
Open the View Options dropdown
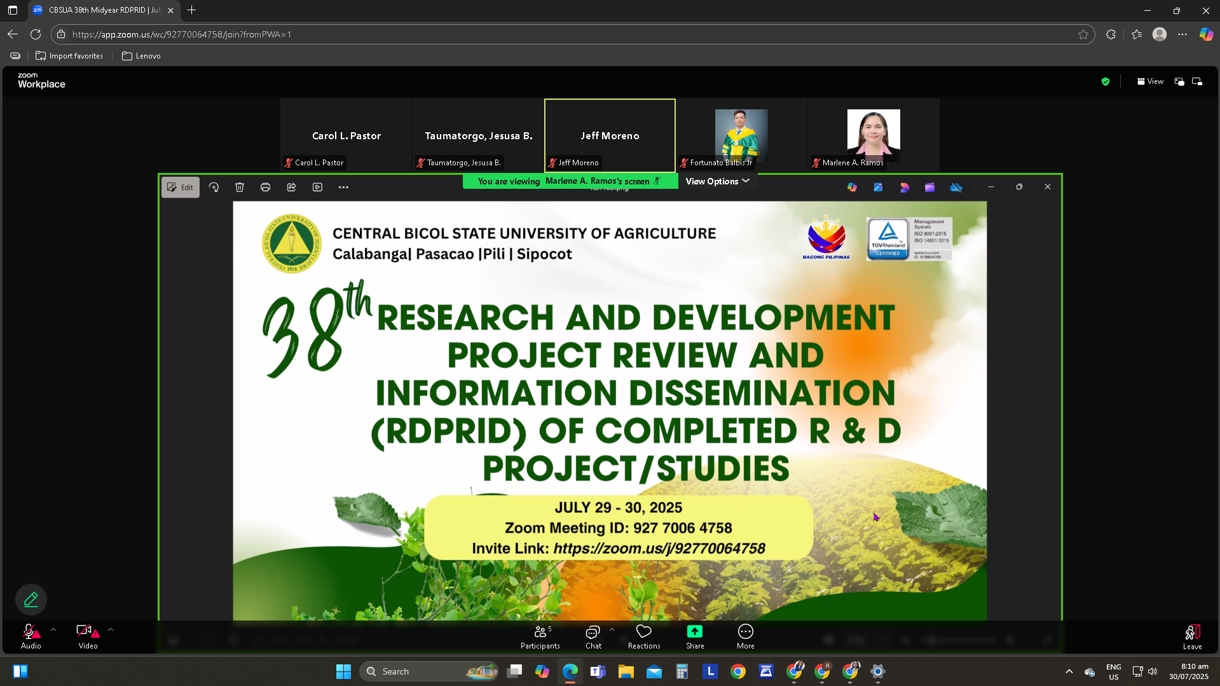tap(717, 181)
